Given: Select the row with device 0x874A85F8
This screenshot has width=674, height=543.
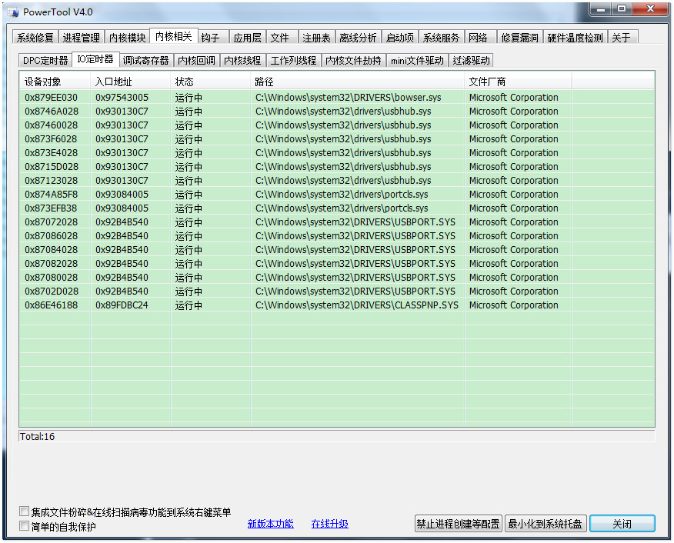Looking at the screenshot, I should click(337, 194).
